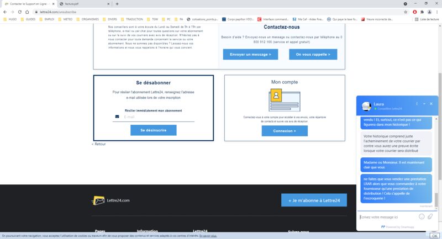Open the TRADUCTION bookmarks folder
The height and width of the screenshot is (239, 442).
(x=132, y=19)
